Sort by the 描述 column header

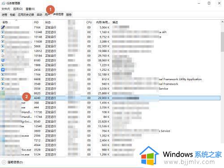(115, 22)
